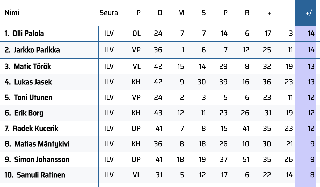Viewport: 320px width, 187px height.
Task: Click on Lukas Jasek's name
Action: click(33, 82)
